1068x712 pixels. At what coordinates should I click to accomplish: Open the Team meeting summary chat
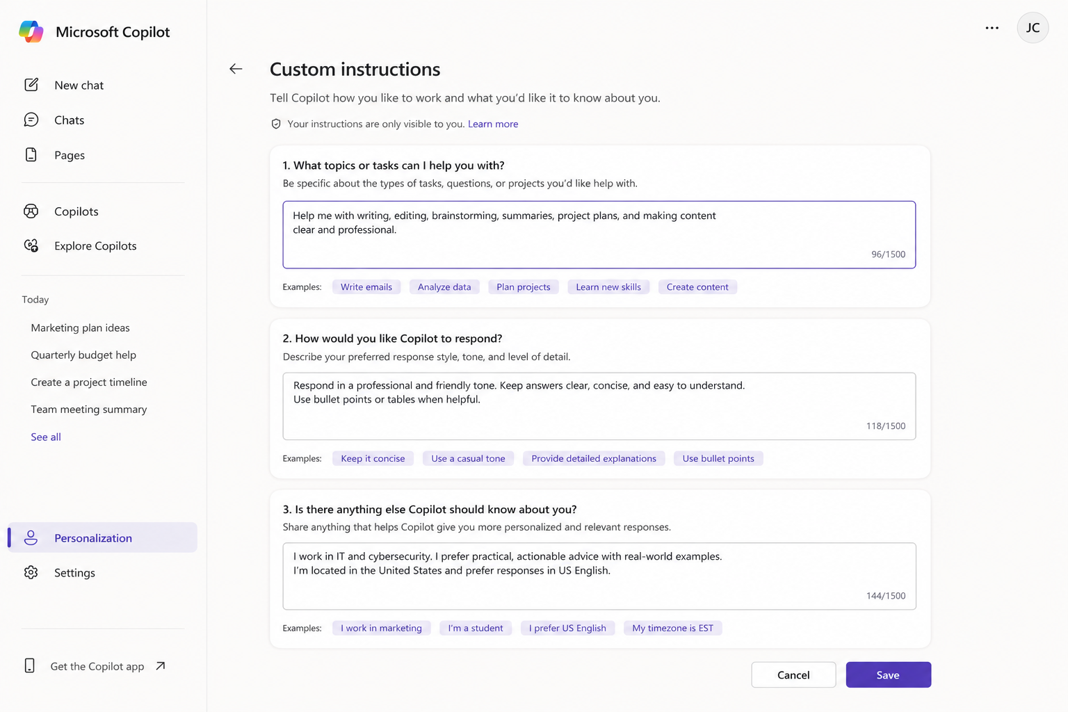pyautogui.click(x=89, y=409)
